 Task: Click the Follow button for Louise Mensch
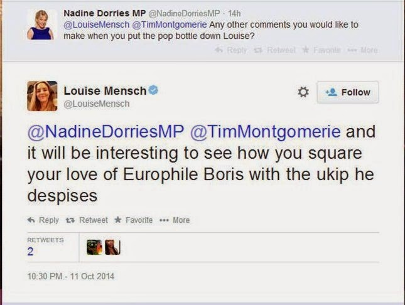click(348, 92)
